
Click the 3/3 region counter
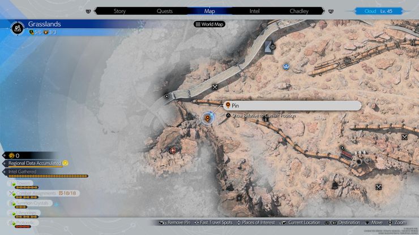coord(50,32)
